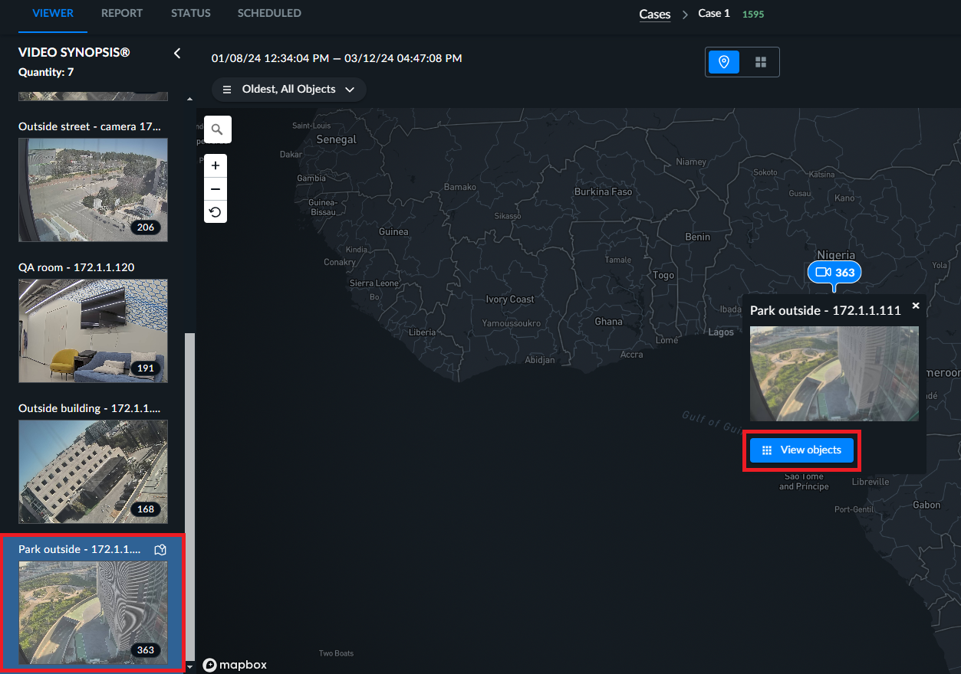Close the Park outside popup

pyautogui.click(x=915, y=306)
